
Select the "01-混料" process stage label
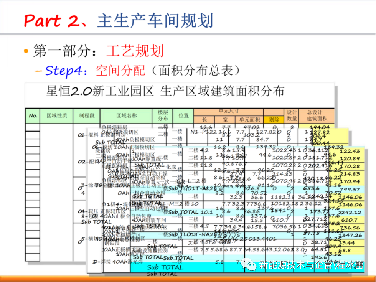click(x=88, y=135)
